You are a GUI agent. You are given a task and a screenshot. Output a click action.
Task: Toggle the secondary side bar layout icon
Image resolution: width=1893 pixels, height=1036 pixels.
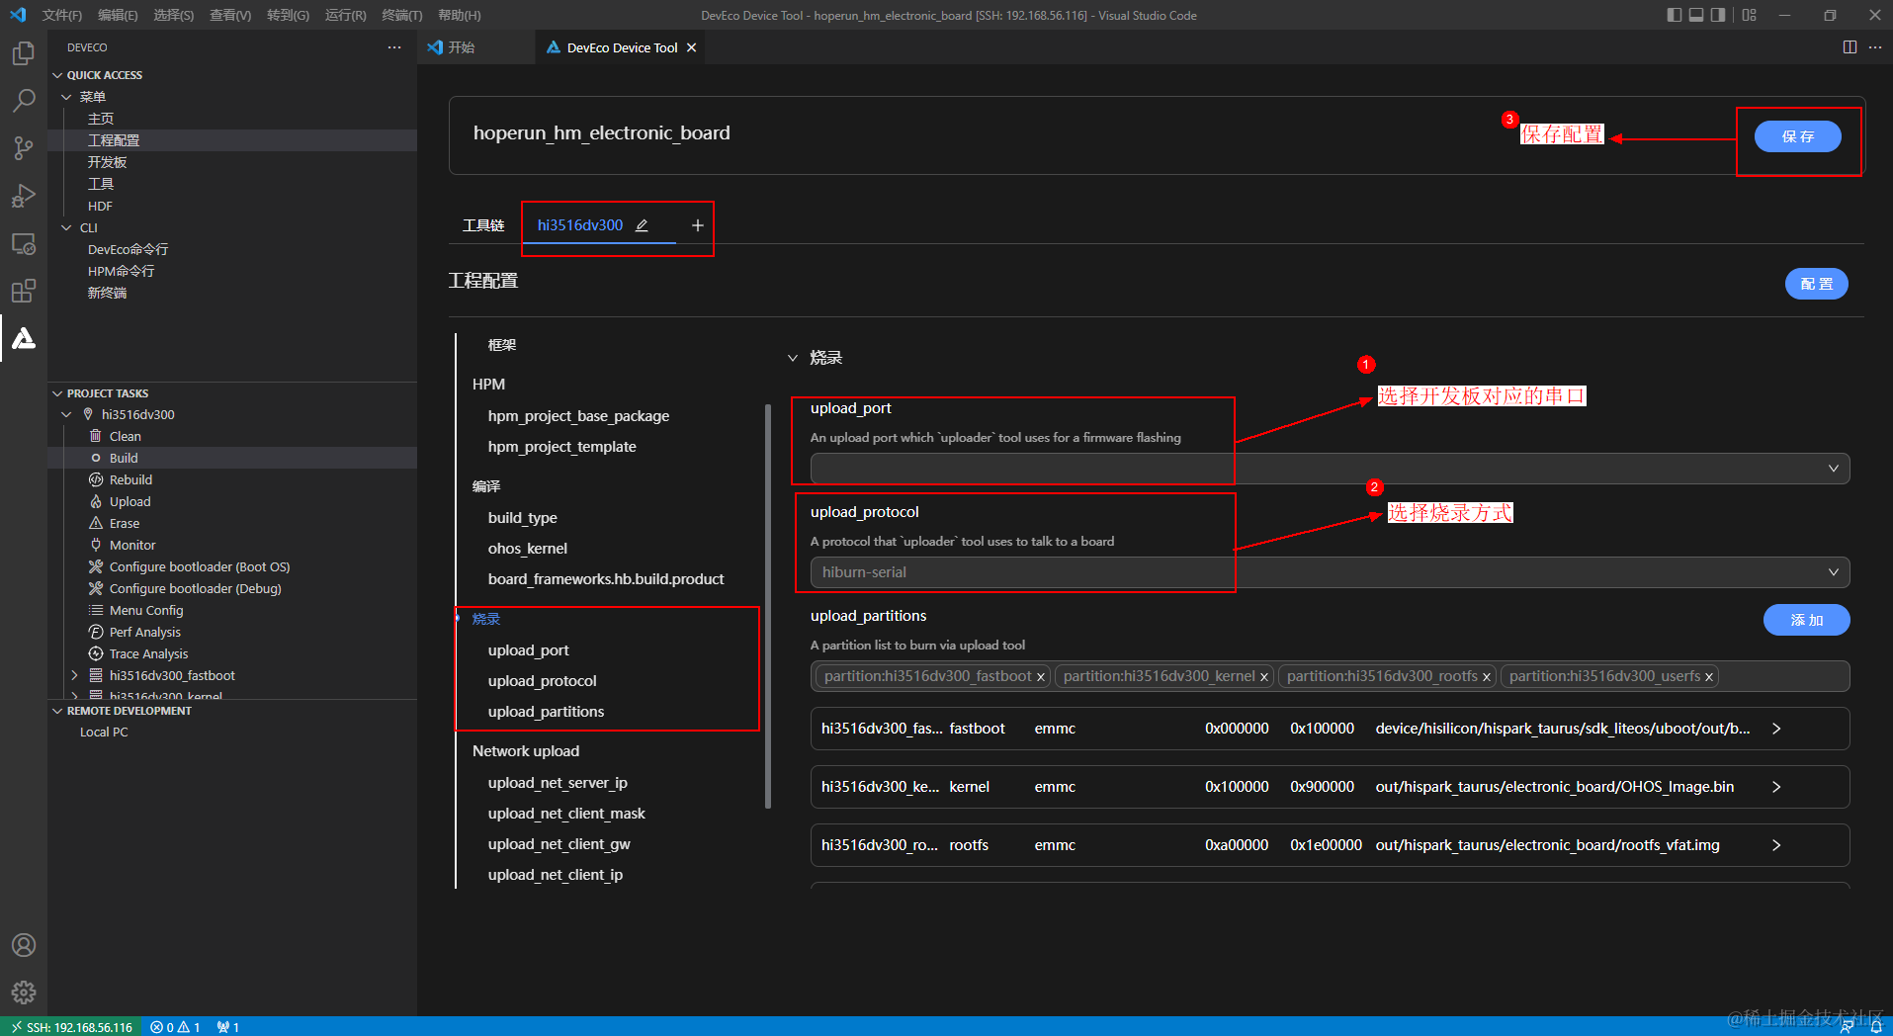(x=1718, y=15)
